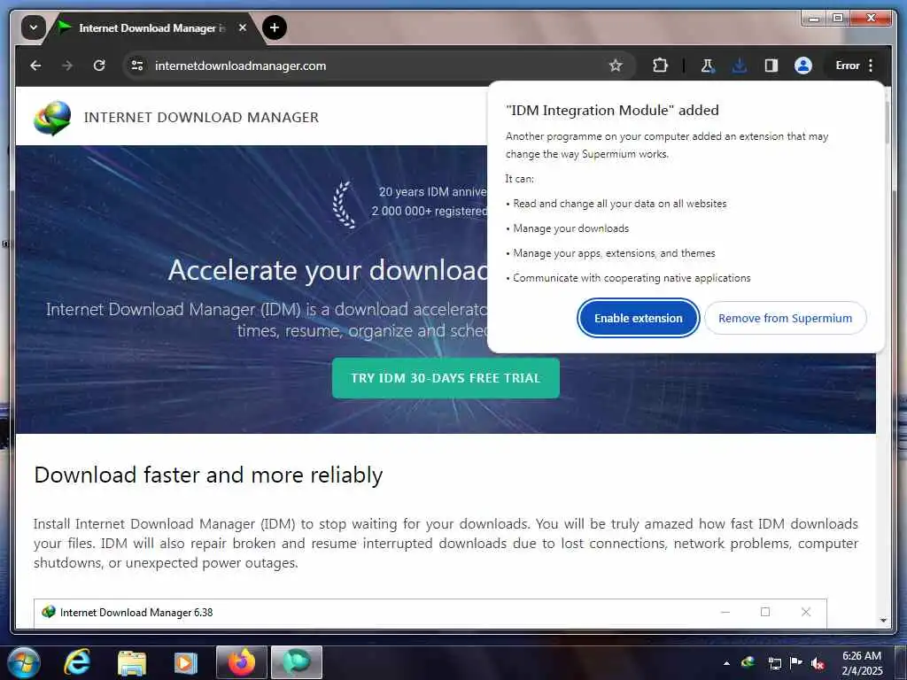
Task: Reload the current page
Action: click(99, 66)
